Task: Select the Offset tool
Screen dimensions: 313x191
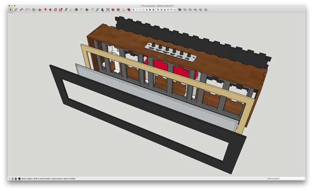Action: [x=45, y=10]
